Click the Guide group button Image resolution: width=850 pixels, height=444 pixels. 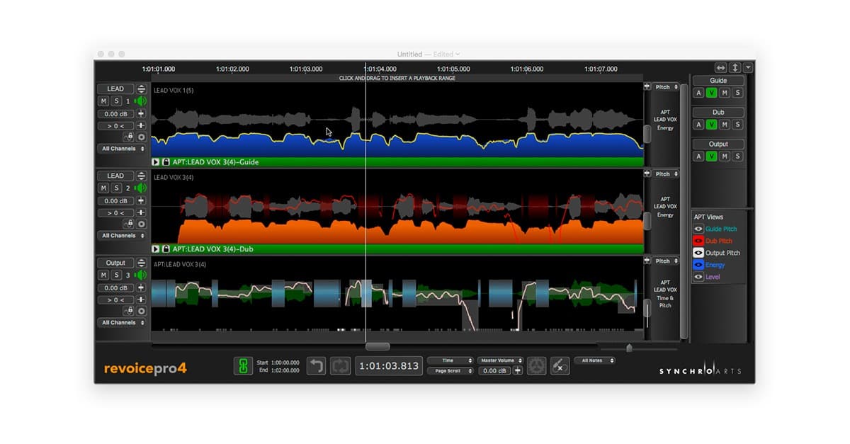coord(718,81)
